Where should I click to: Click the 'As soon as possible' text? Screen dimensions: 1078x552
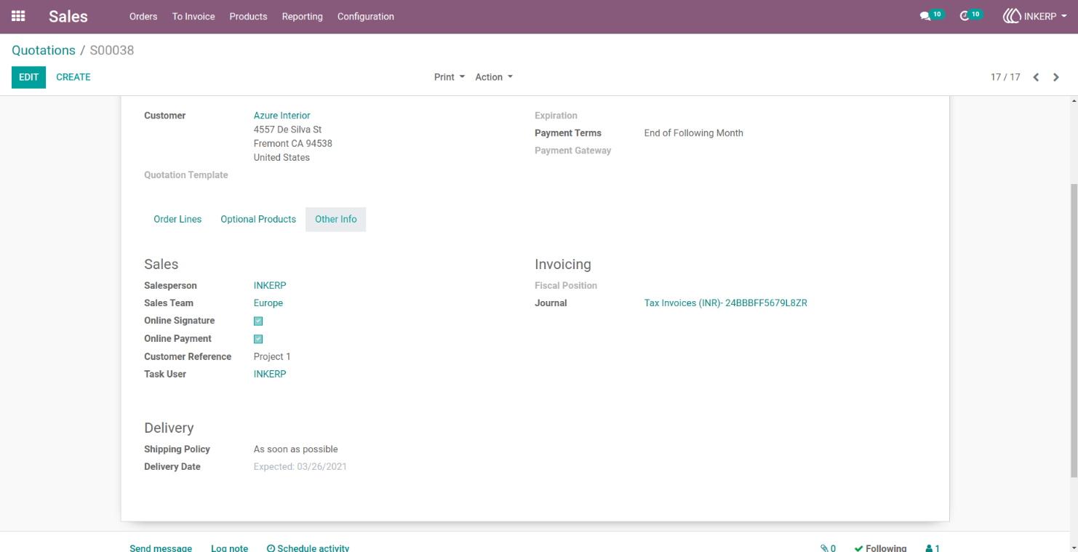point(296,449)
